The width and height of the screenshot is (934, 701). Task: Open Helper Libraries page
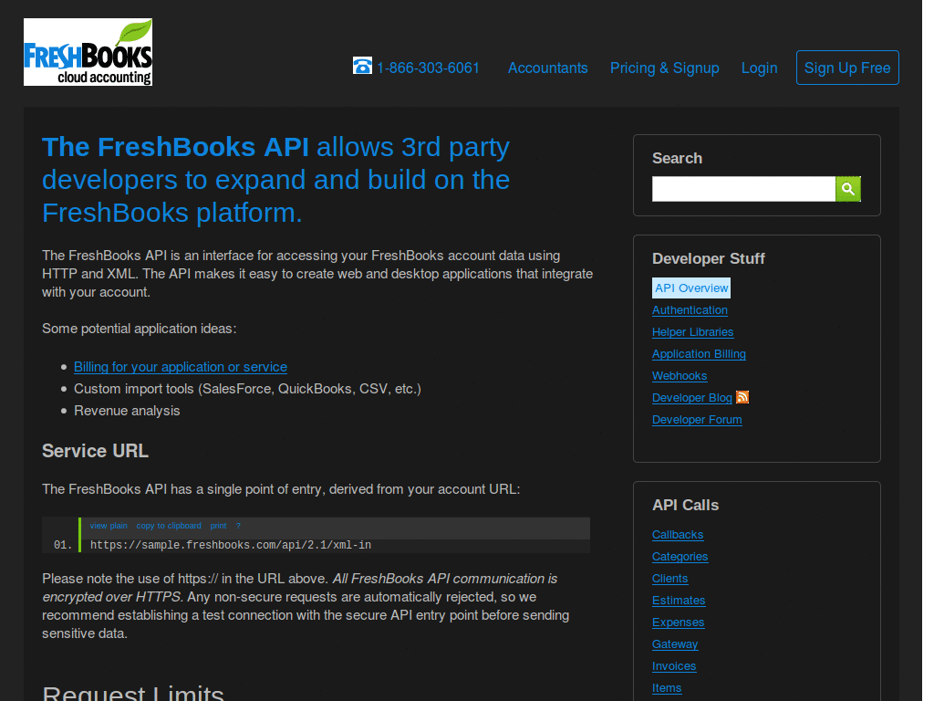point(692,332)
